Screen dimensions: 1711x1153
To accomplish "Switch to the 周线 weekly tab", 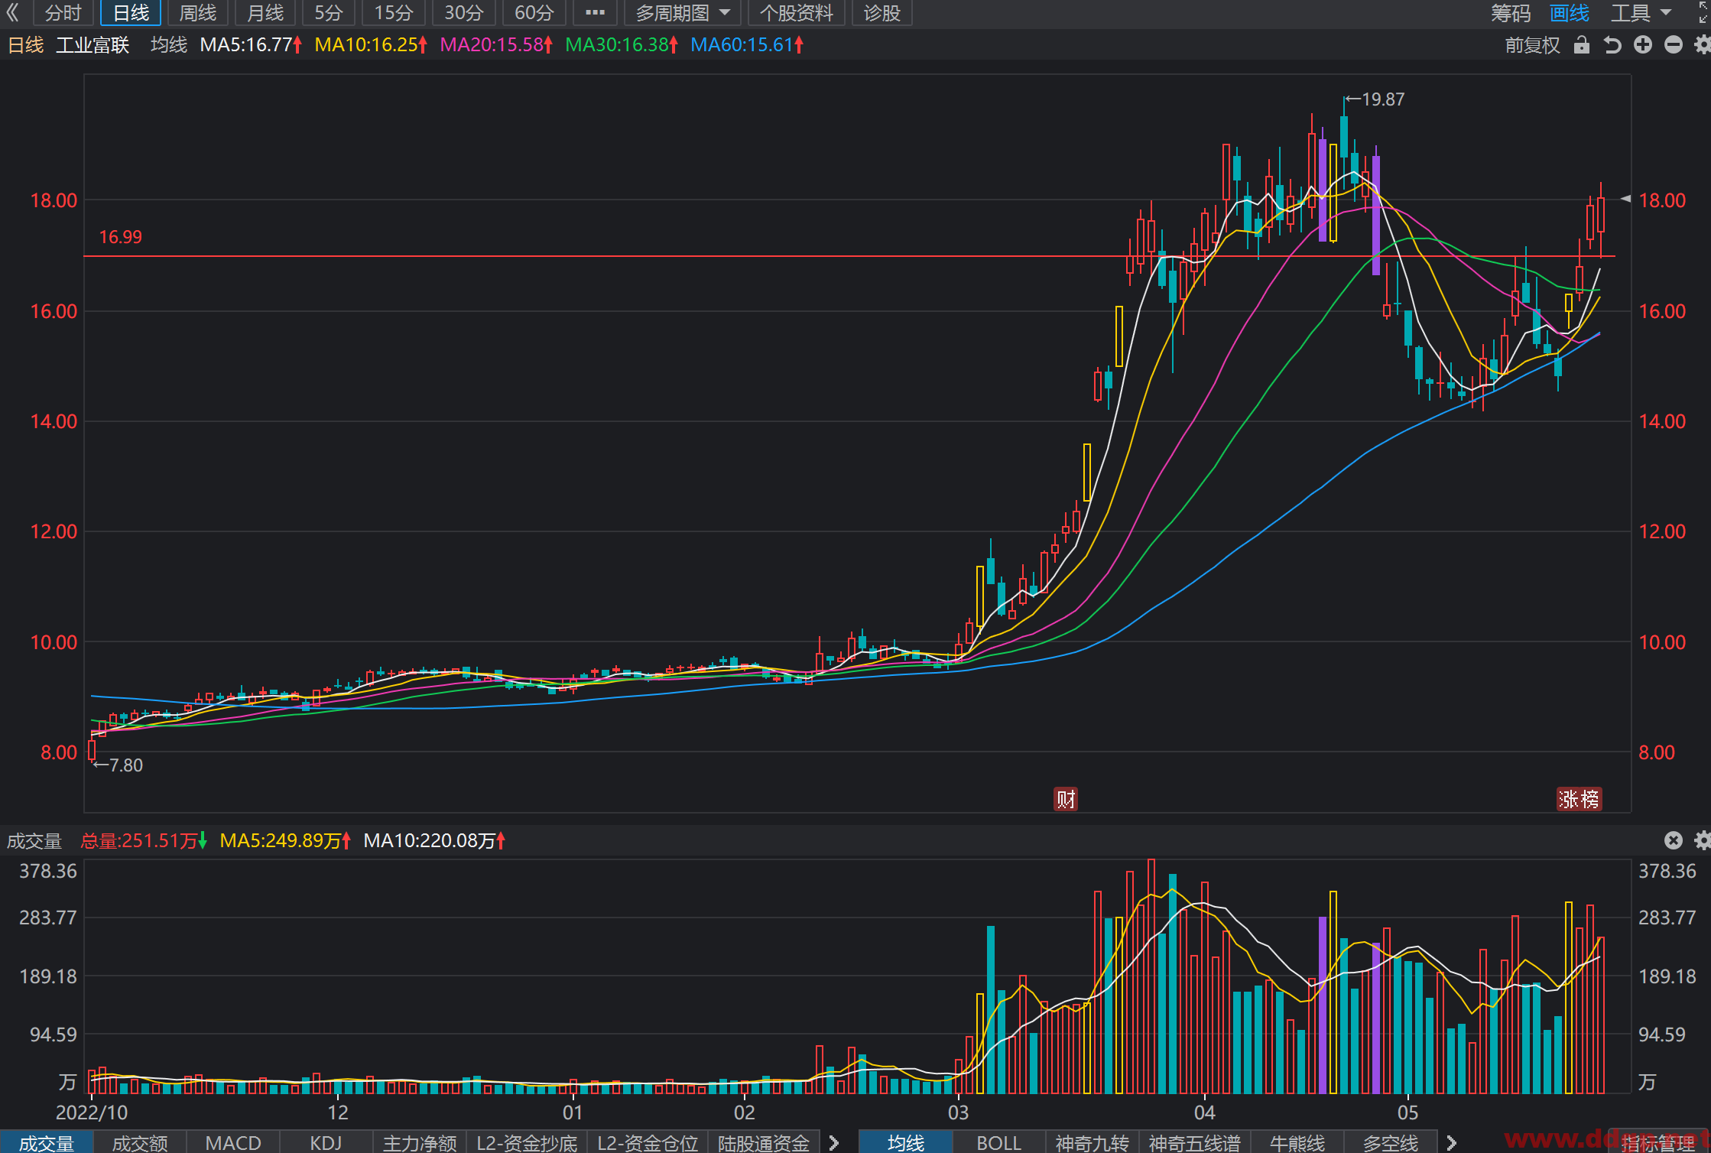I will point(198,12).
